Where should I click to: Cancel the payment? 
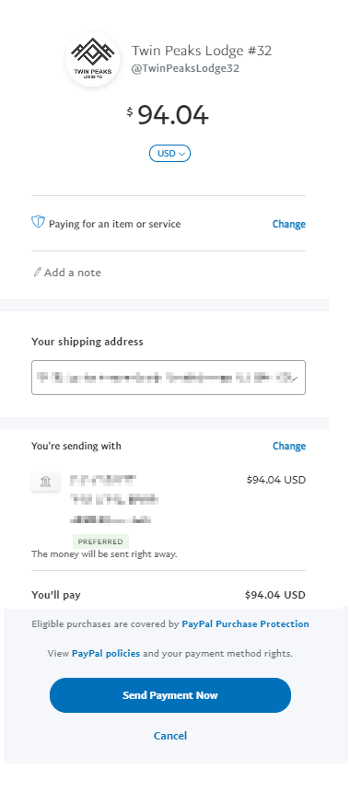coord(170,736)
